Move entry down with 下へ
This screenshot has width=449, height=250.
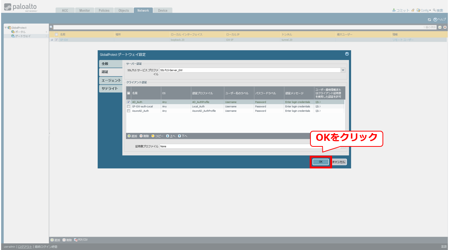[183, 136]
